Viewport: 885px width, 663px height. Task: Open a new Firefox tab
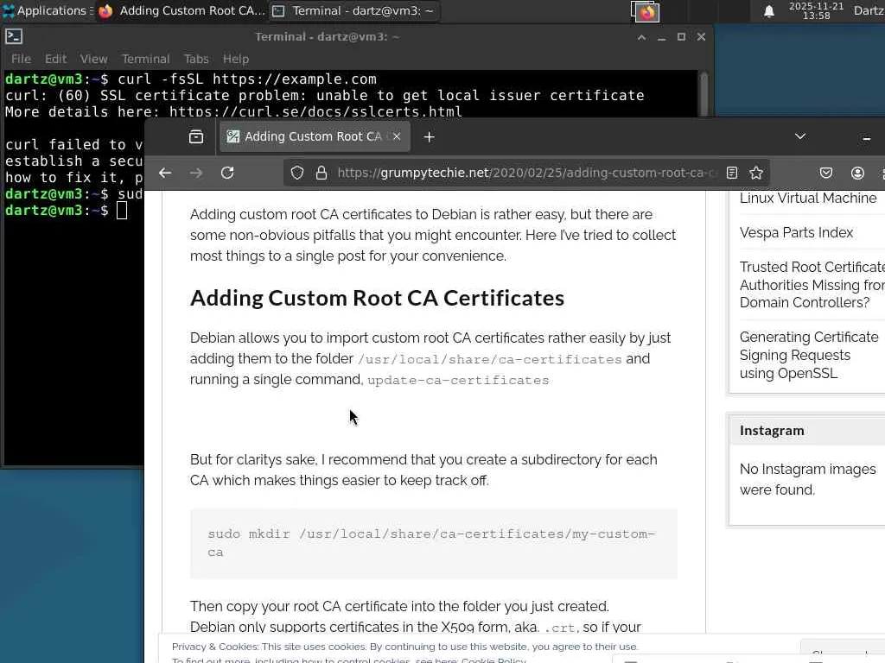[429, 137]
